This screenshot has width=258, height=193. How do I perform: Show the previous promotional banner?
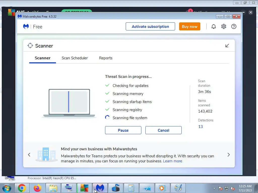pyautogui.click(x=29, y=155)
